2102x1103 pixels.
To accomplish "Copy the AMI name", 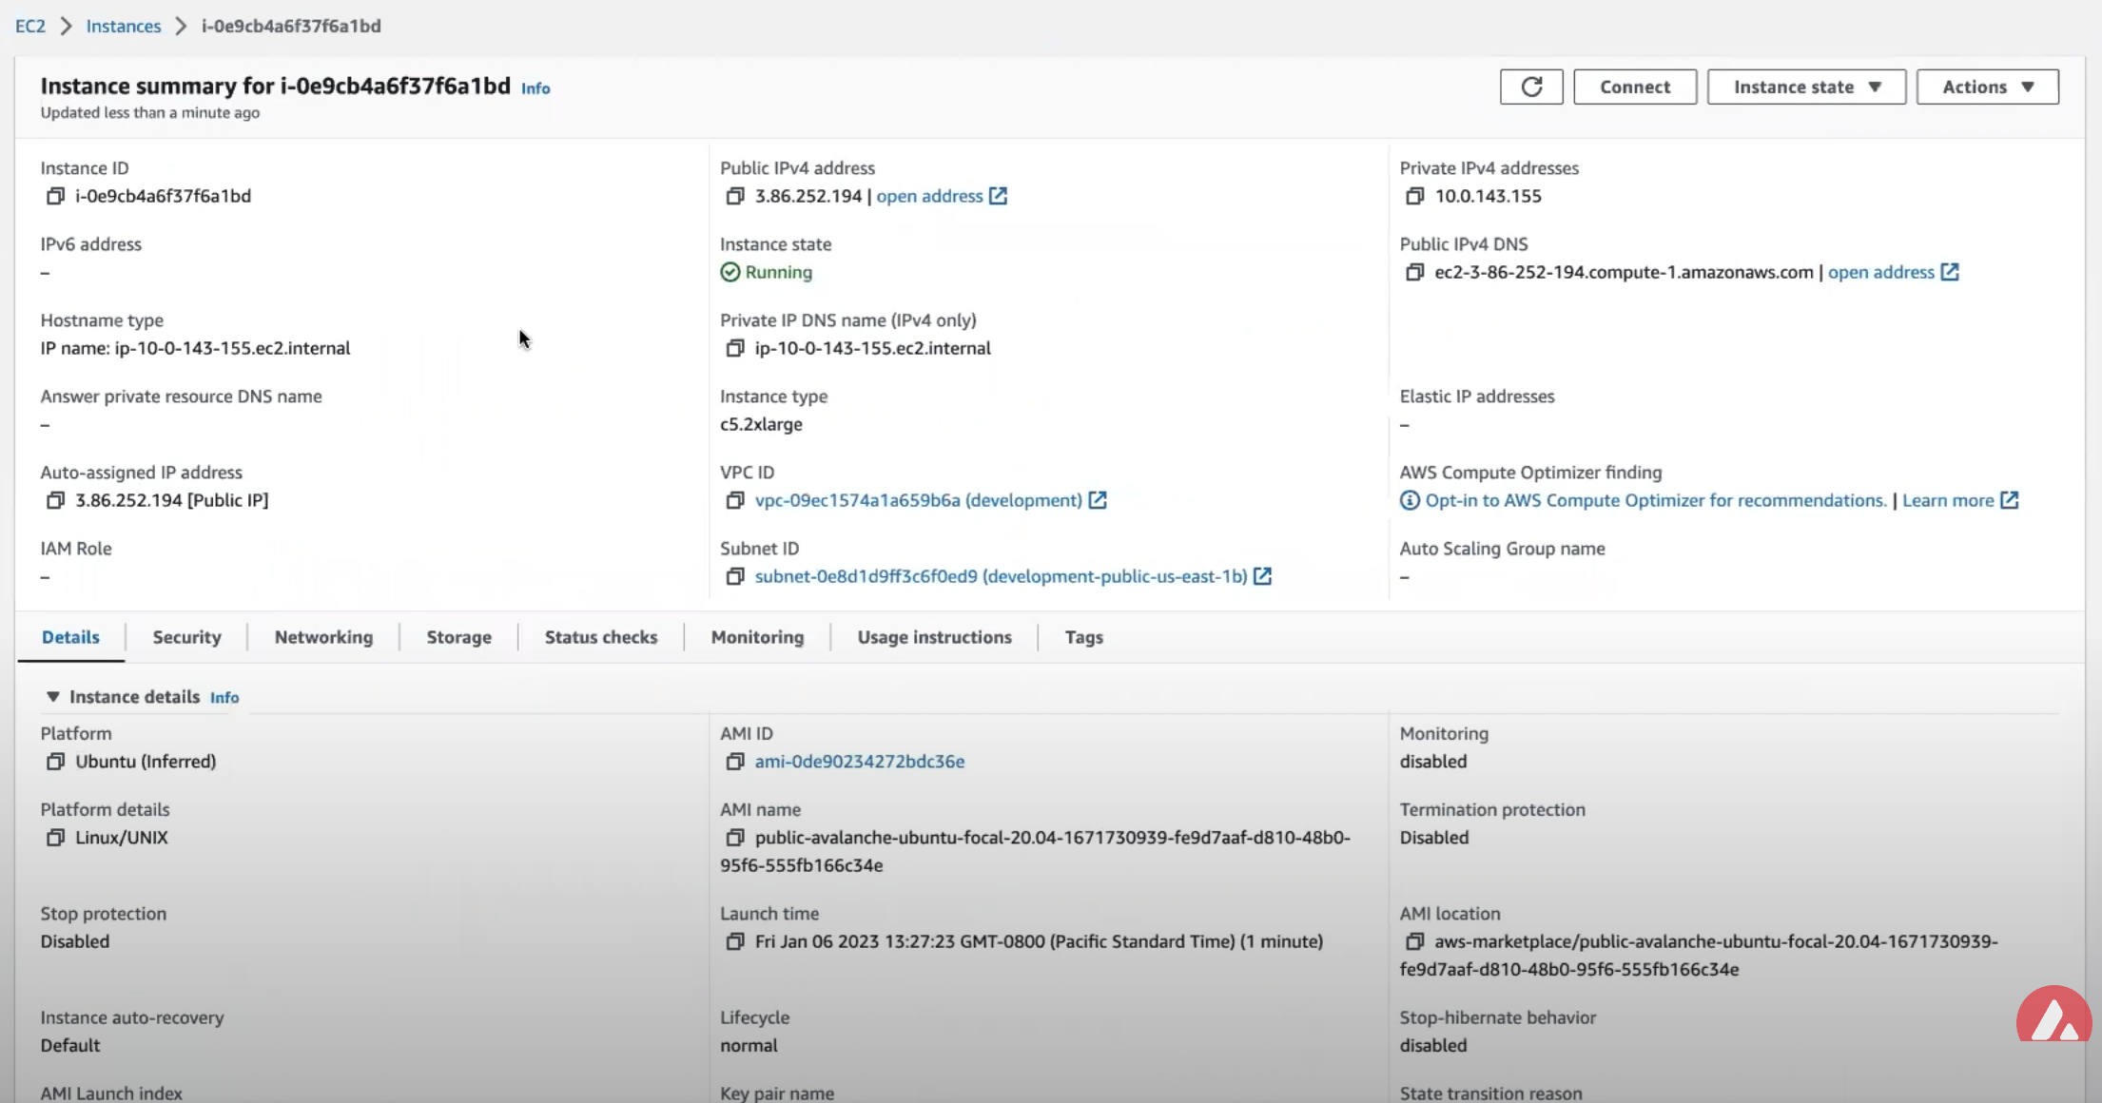I will pos(734,838).
